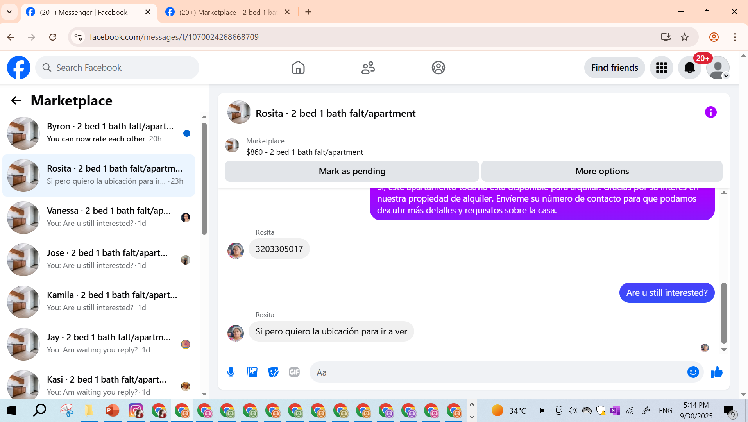This screenshot has width=748, height=422.
Task: Choose a GIF to send
Action: point(294,372)
